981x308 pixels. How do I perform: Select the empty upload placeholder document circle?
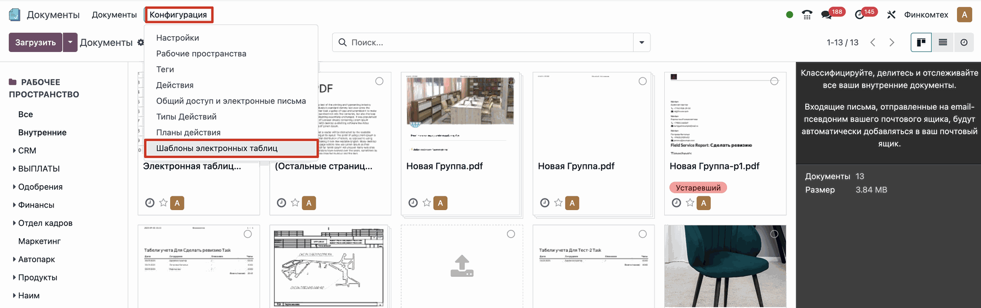coord(511,234)
